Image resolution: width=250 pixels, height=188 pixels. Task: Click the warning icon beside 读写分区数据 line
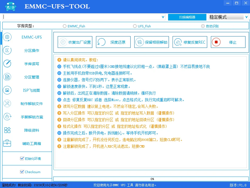(x=59, y=106)
